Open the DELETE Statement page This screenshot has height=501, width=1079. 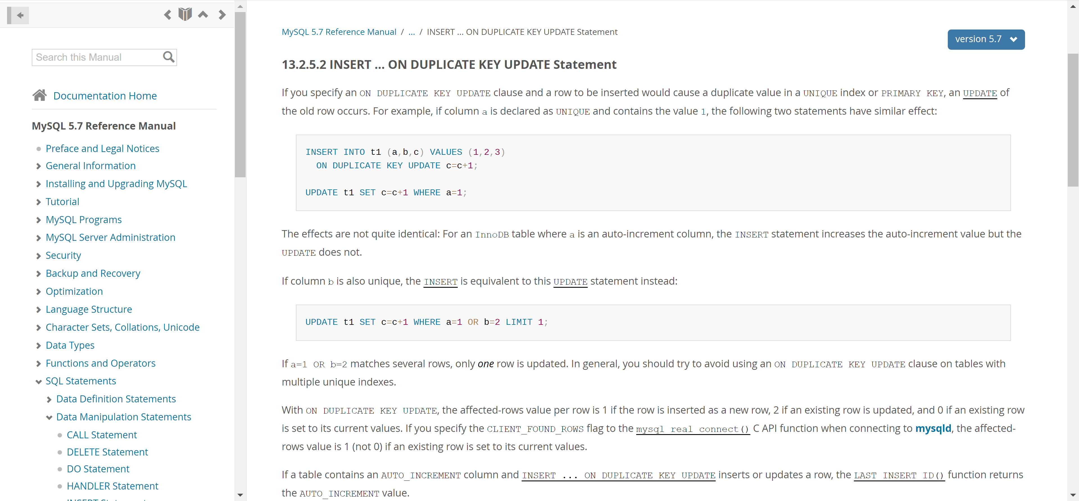point(107,452)
